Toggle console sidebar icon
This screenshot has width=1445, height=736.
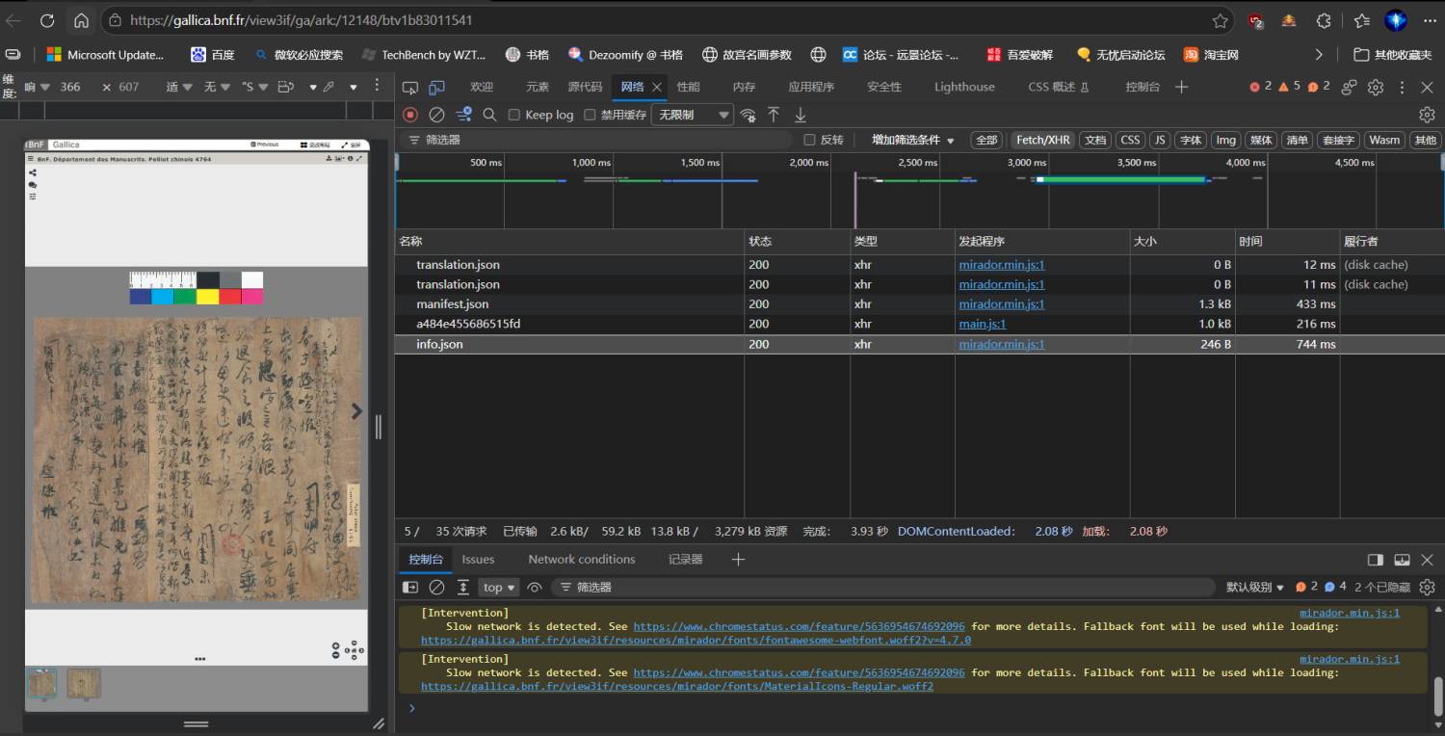410,587
